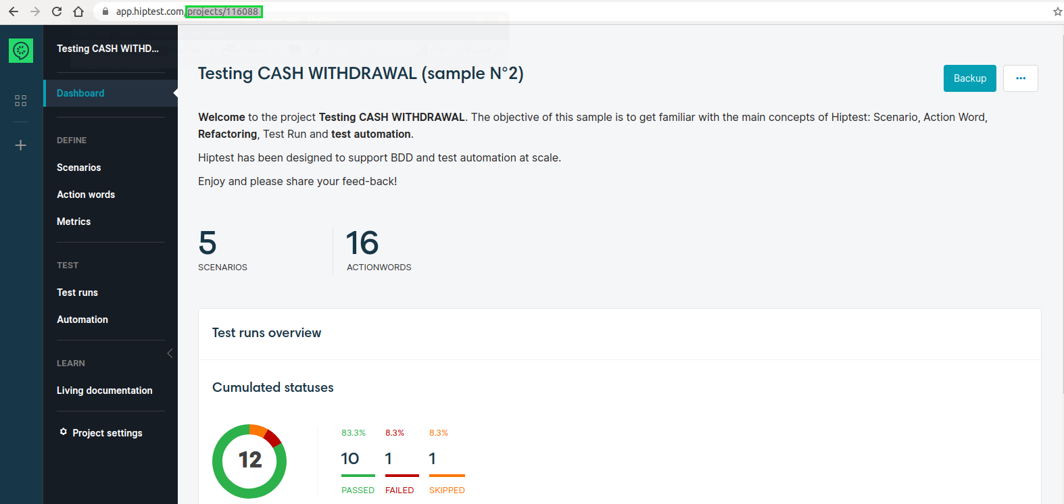Collapse the sidebar with chevron arrow
The height and width of the screenshot is (504, 1064).
(x=170, y=353)
